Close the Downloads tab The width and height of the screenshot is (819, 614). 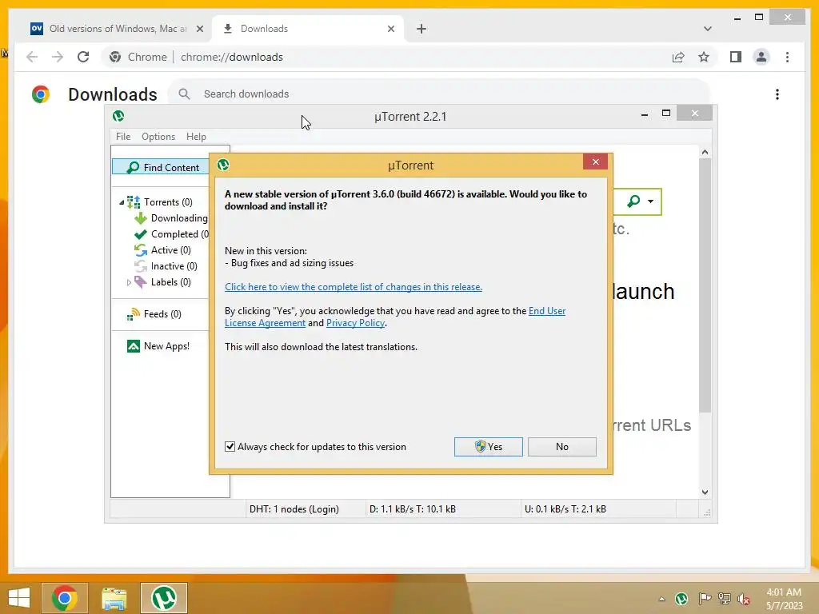tap(390, 29)
